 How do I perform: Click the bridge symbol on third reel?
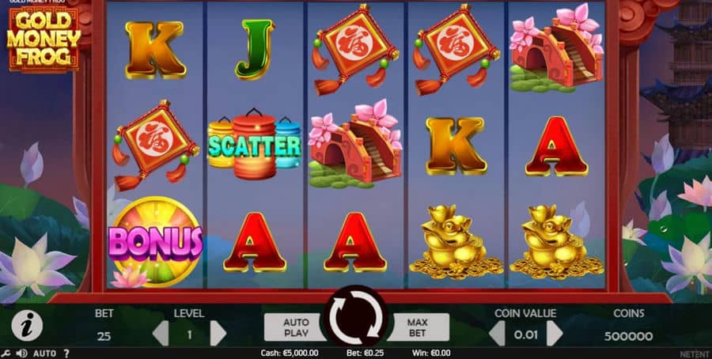coord(355,144)
